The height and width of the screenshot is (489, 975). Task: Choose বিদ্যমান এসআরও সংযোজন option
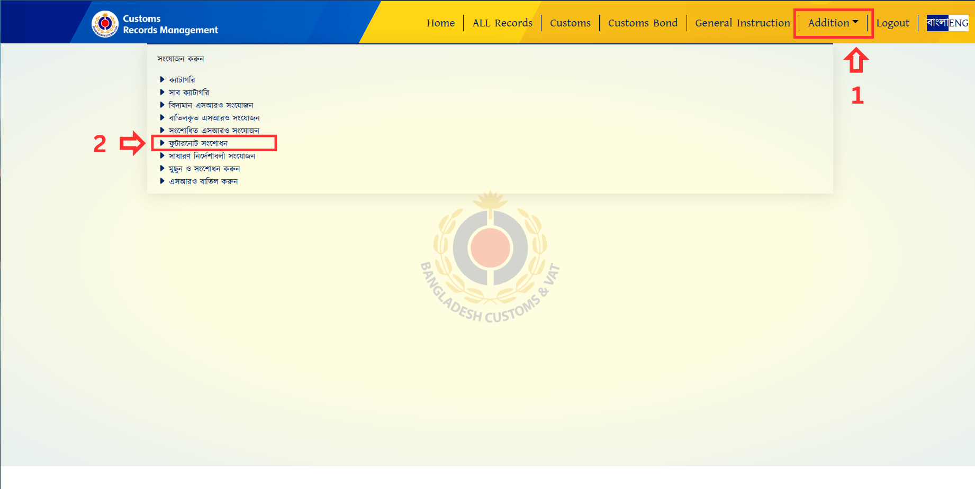click(211, 105)
